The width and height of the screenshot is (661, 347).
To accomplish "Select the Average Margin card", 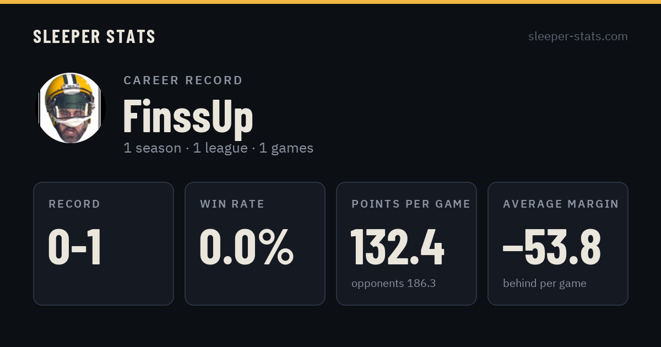I will pyautogui.click(x=558, y=243).
